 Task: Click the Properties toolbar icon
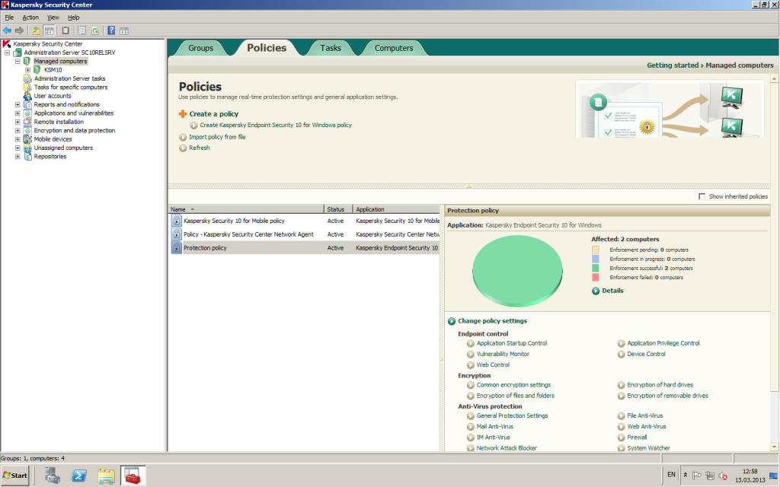coord(82,30)
